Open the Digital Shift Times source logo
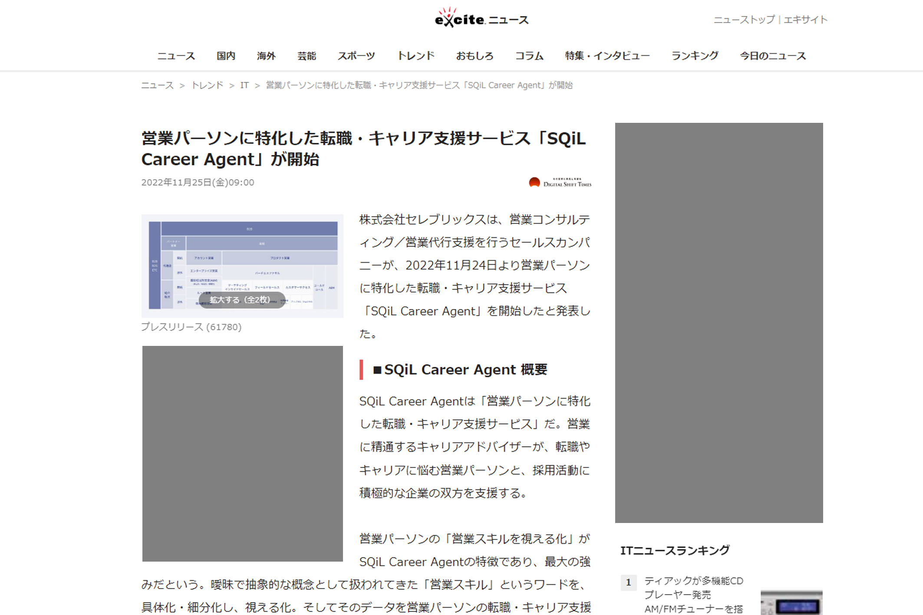Viewport: 923px width, 615px height. [560, 182]
